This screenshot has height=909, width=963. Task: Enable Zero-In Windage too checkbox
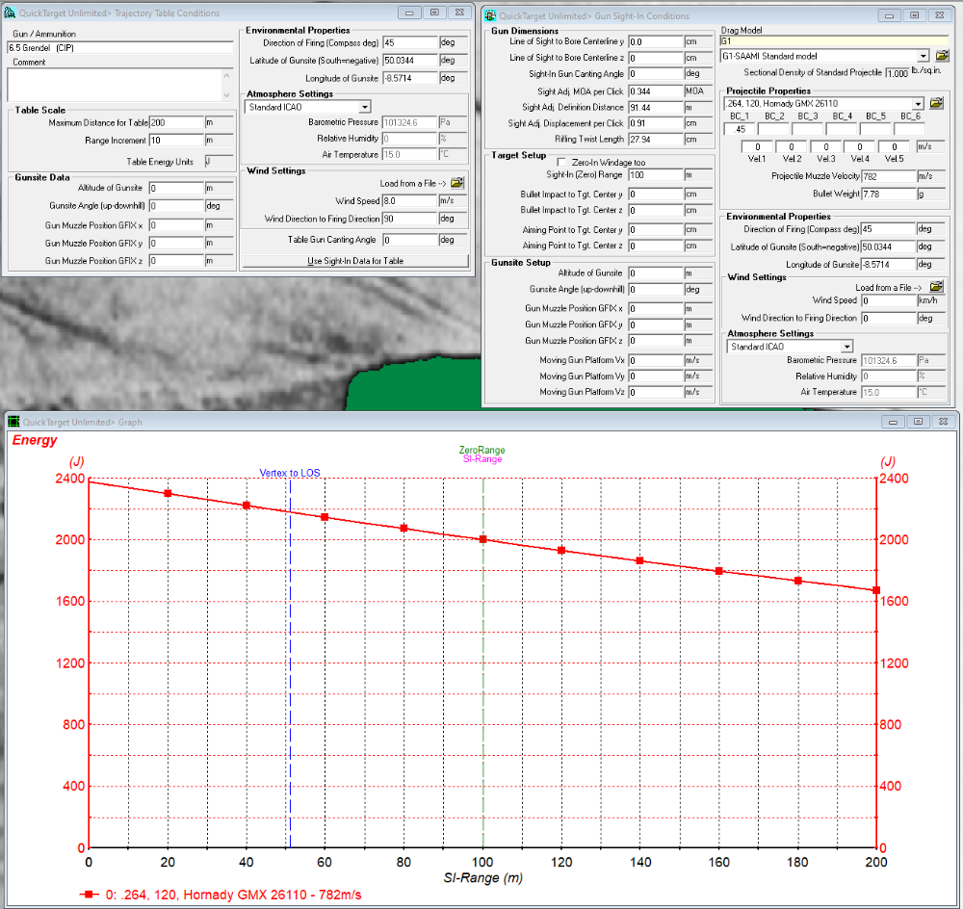(x=560, y=162)
